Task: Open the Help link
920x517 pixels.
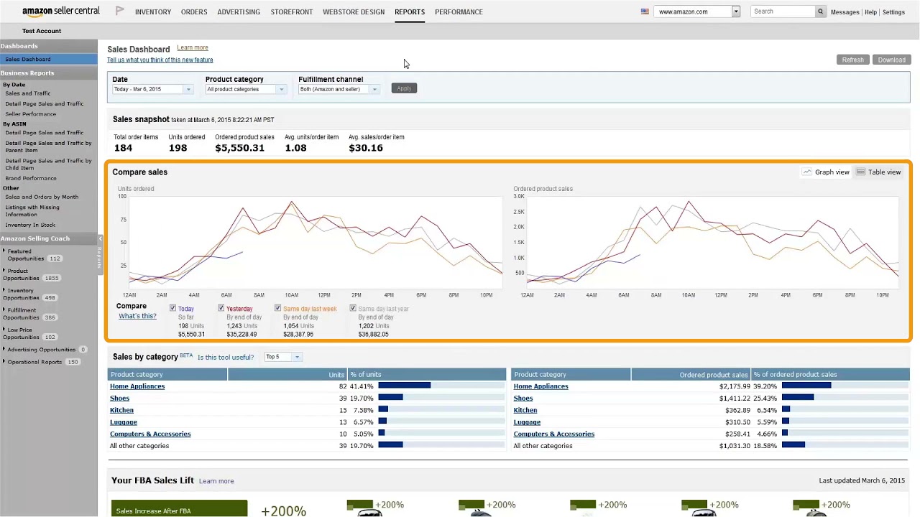Action: coord(870,12)
